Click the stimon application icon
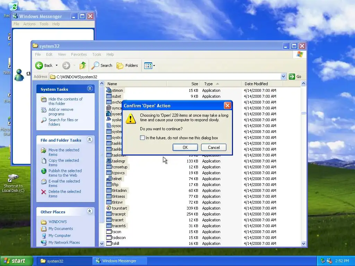 click(x=109, y=90)
